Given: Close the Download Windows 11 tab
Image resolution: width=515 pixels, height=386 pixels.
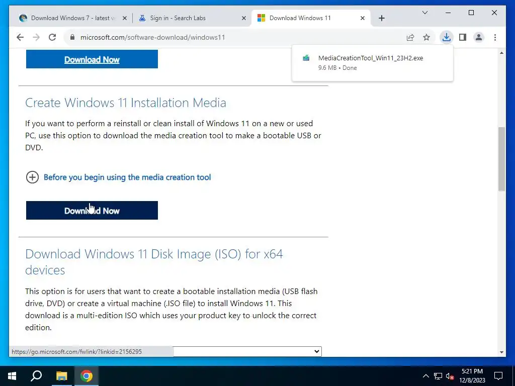Looking at the screenshot, I should 362,18.
